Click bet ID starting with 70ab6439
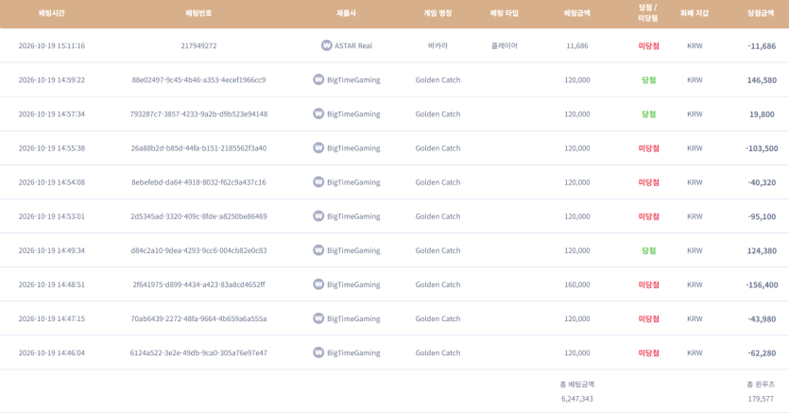 point(198,318)
